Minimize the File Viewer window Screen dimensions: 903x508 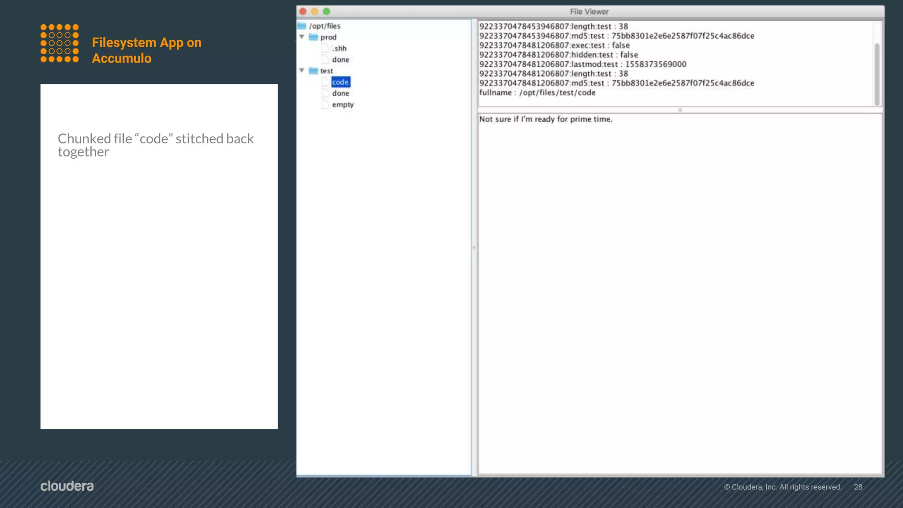click(314, 11)
